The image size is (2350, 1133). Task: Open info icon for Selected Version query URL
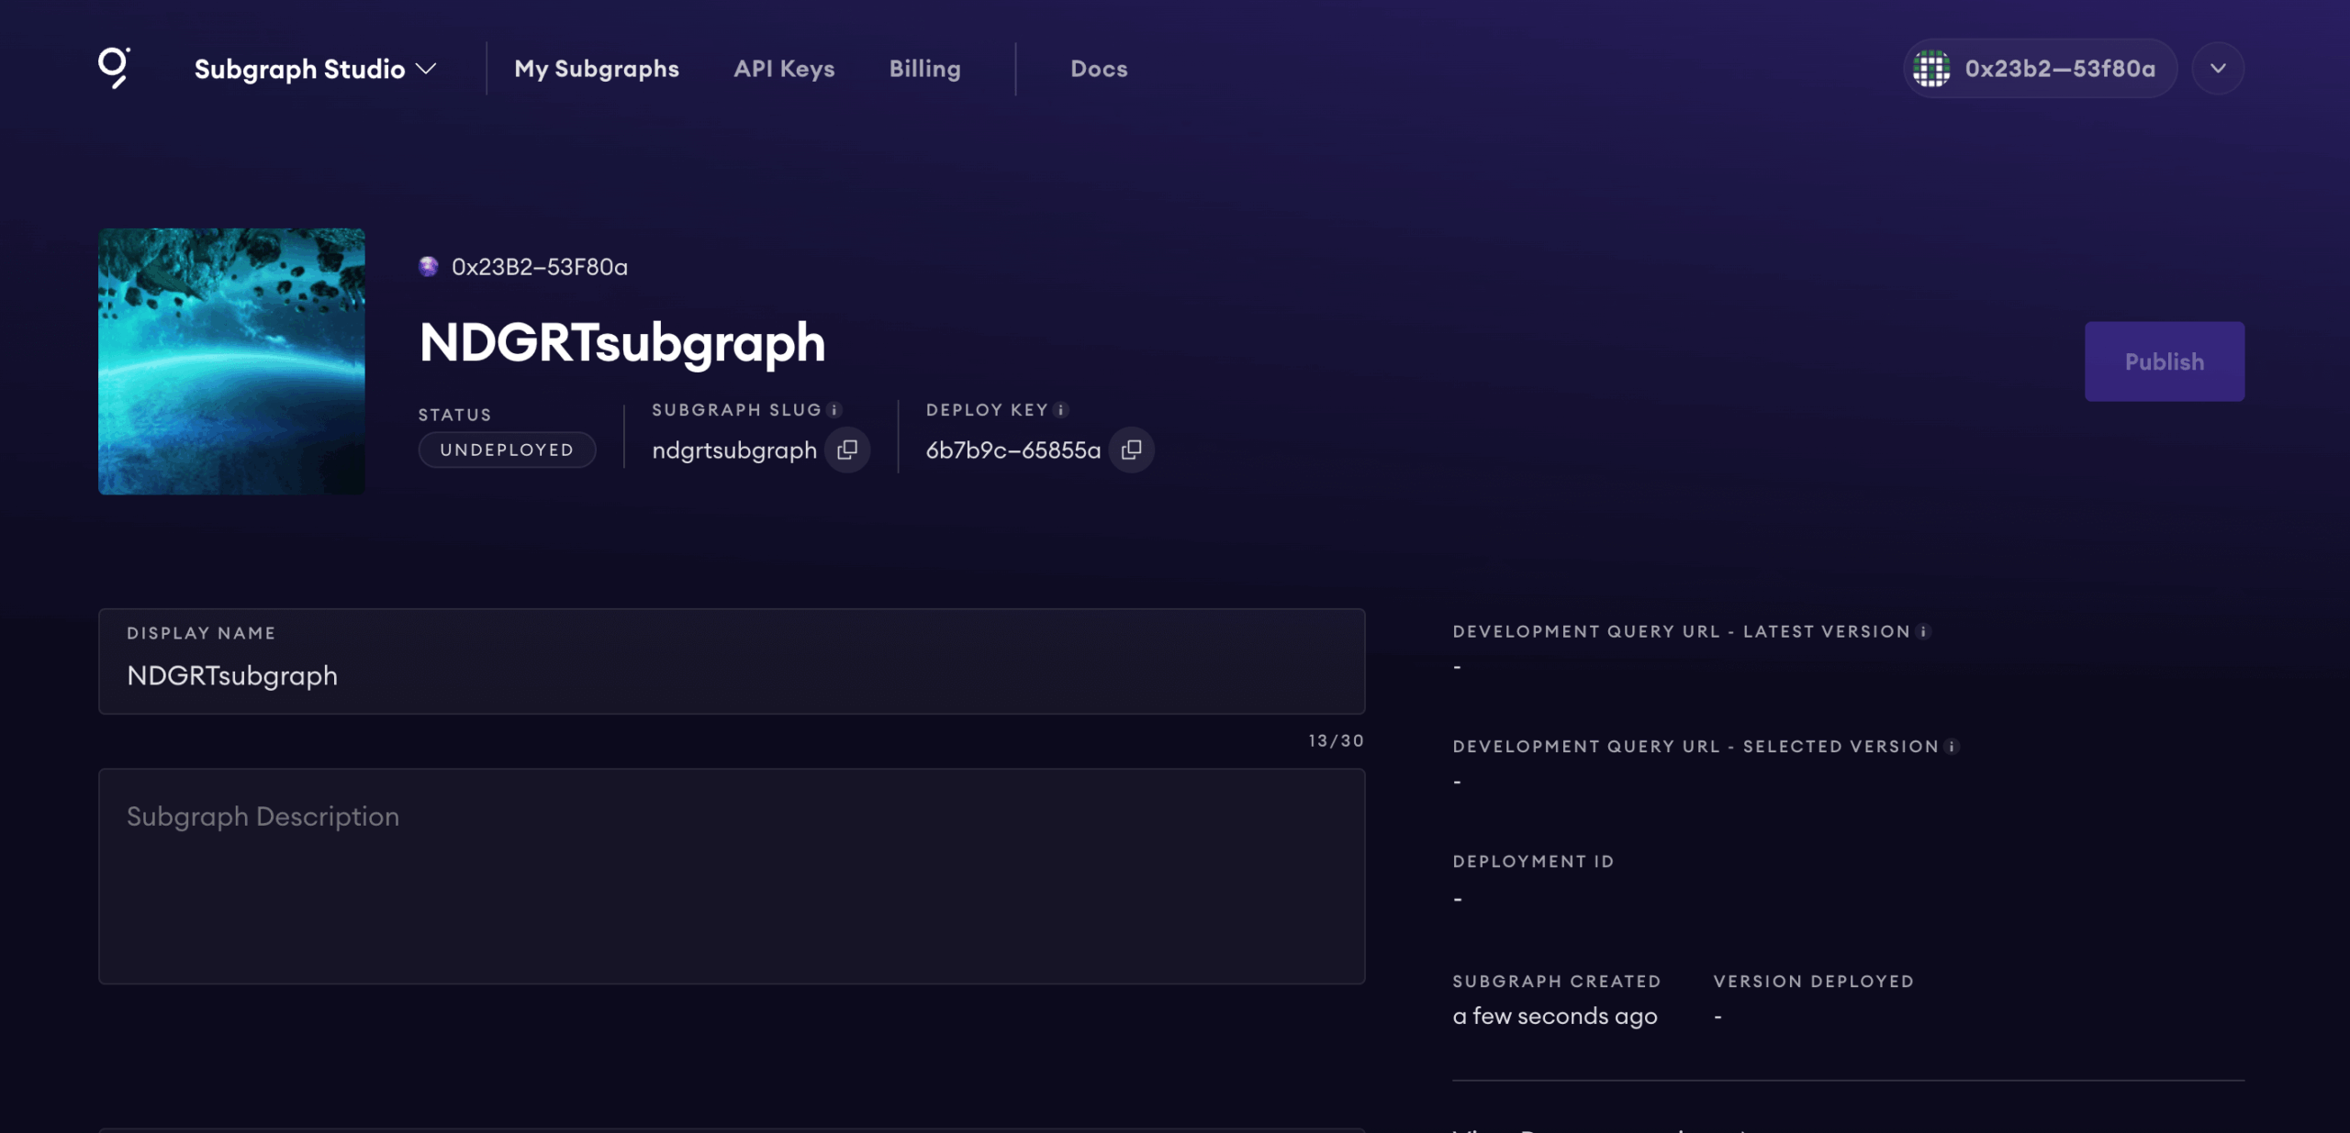pyautogui.click(x=1952, y=747)
